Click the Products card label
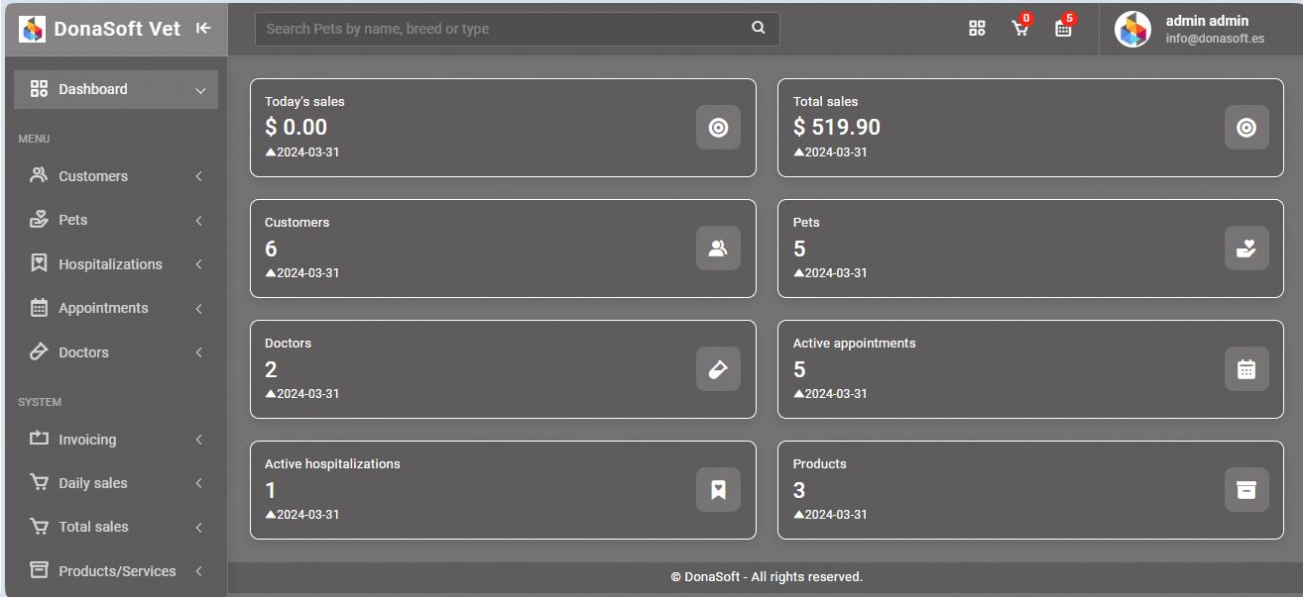 tap(820, 463)
